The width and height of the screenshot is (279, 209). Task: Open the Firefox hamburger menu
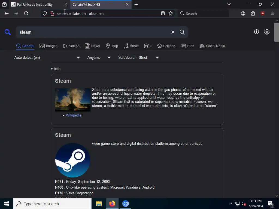[272, 14]
